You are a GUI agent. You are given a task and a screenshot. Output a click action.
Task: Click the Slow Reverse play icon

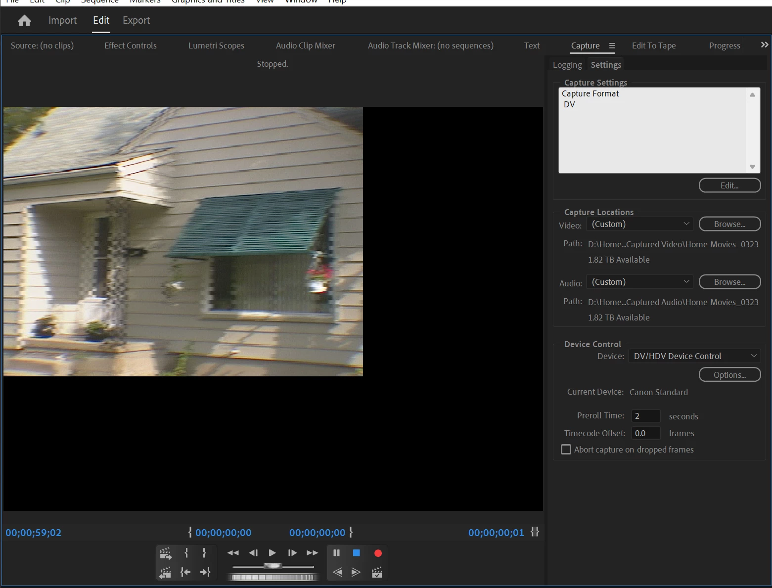click(337, 572)
